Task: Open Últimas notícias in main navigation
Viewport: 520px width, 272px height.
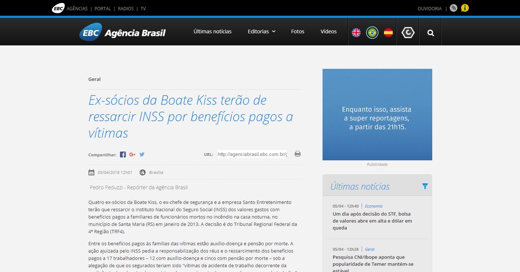Action: tap(212, 31)
